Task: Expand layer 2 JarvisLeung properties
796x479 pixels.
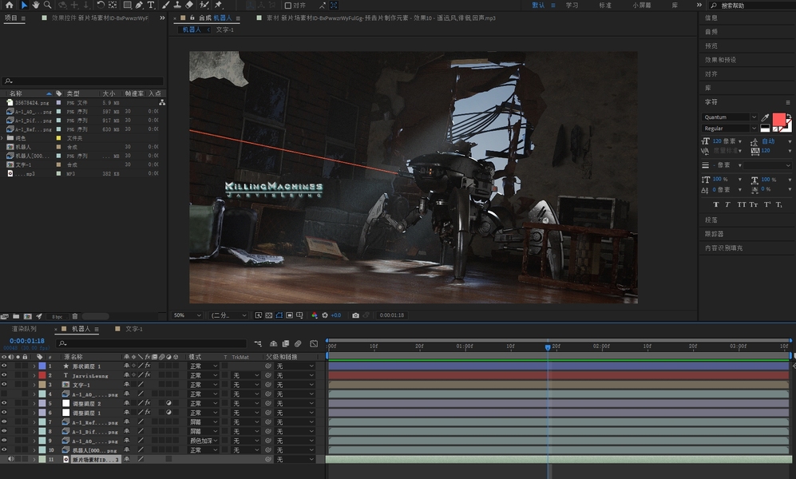Action: click(34, 375)
